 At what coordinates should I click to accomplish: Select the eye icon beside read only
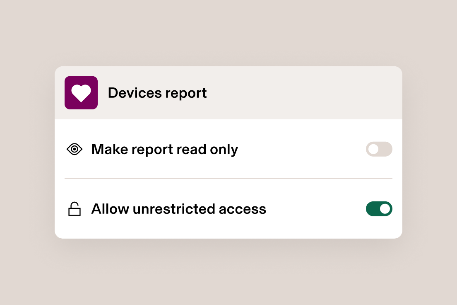pos(74,149)
